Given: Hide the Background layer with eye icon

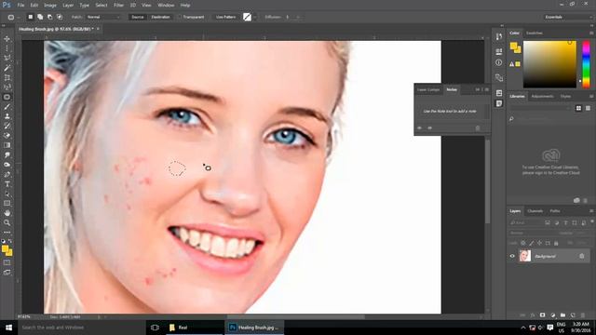Looking at the screenshot, I should [x=512, y=256].
